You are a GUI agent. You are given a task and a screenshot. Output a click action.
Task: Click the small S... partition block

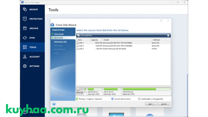85,91
